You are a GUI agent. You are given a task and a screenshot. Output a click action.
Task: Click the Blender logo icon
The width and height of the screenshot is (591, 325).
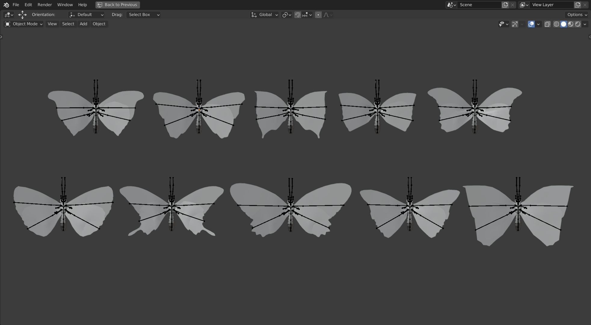6,5
